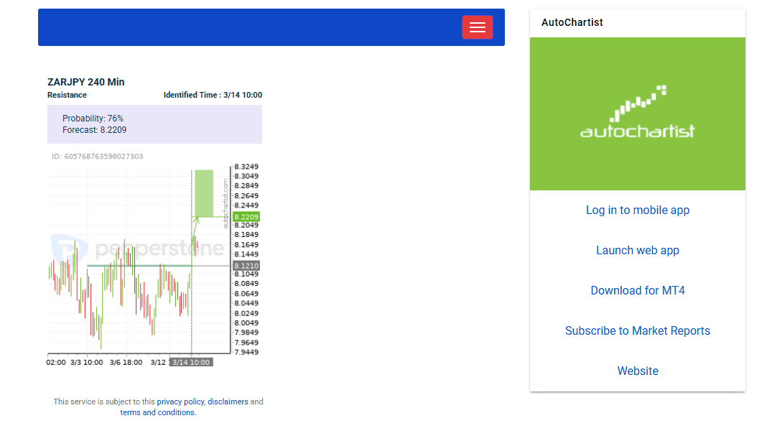Click the AutoChartist panel heading

(x=572, y=22)
